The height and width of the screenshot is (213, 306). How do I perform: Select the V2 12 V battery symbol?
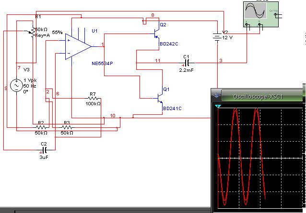coord(217,37)
